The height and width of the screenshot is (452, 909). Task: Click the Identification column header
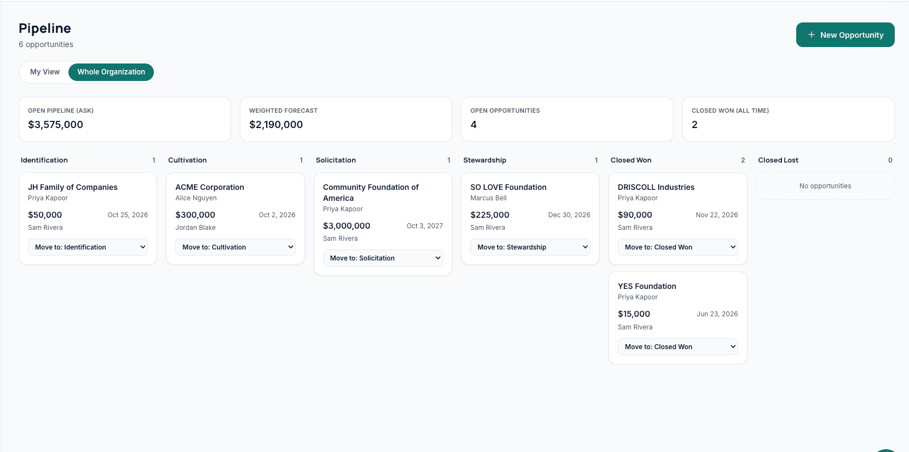pyautogui.click(x=44, y=160)
